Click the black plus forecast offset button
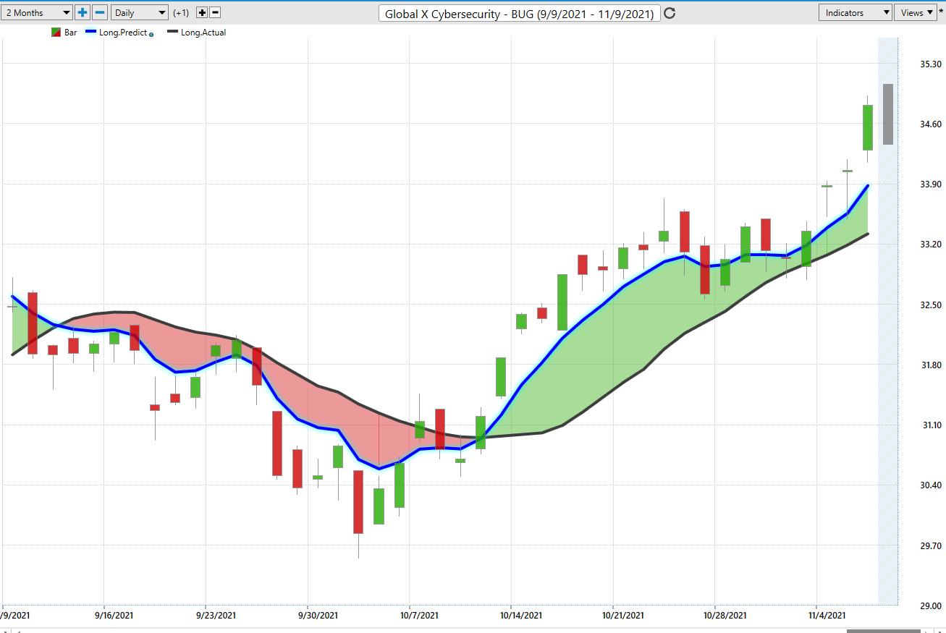The image size is (946, 633). click(202, 13)
